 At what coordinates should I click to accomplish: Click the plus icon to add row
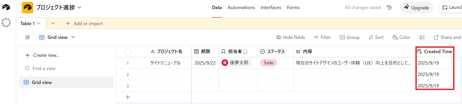point(128,97)
